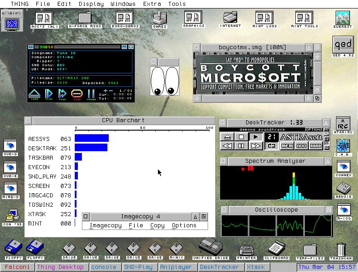Open Floppy A drive icon
This screenshot has width=358, height=272.
click(x=14, y=250)
